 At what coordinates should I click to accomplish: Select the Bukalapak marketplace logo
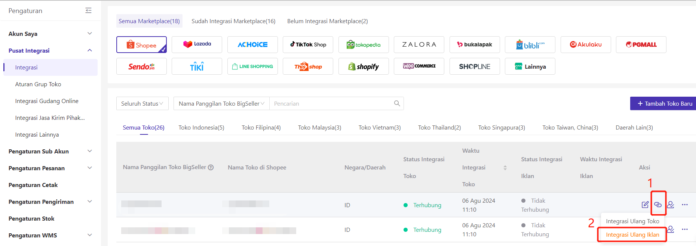coord(475,44)
